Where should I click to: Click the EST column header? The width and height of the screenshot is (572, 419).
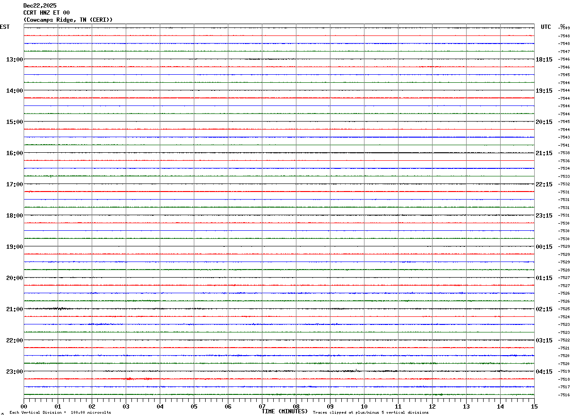(5, 27)
